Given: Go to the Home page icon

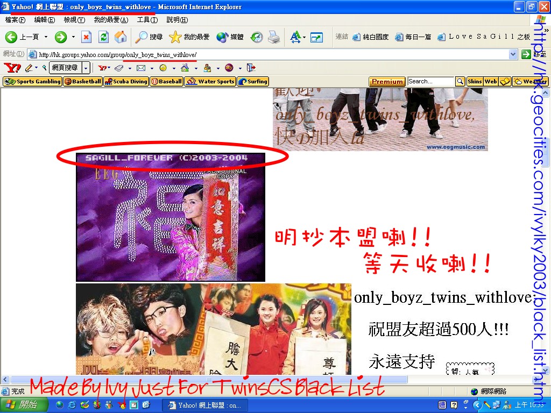Looking at the screenshot, I should point(121,37).
